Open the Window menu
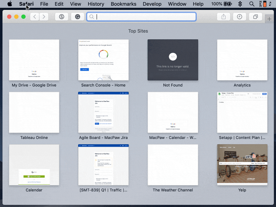This screenshot has width=276, height=207. [177, 4]
